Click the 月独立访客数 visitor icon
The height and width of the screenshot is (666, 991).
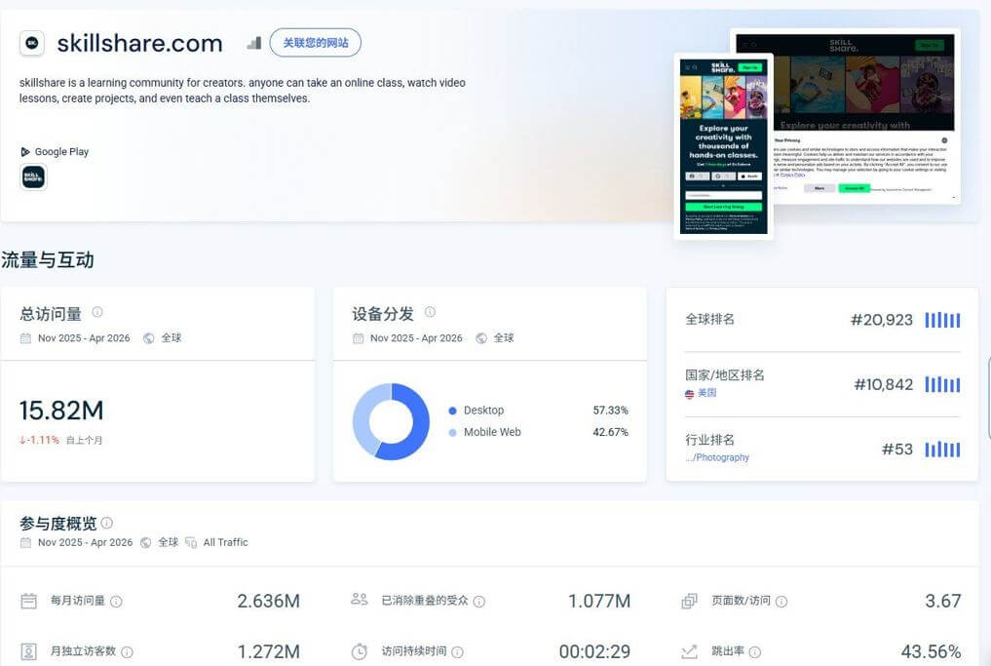coord(29,651)
